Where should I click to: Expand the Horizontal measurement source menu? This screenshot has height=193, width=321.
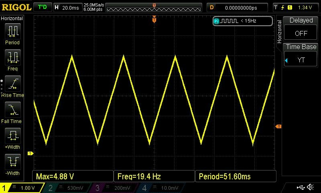[12, 18]
